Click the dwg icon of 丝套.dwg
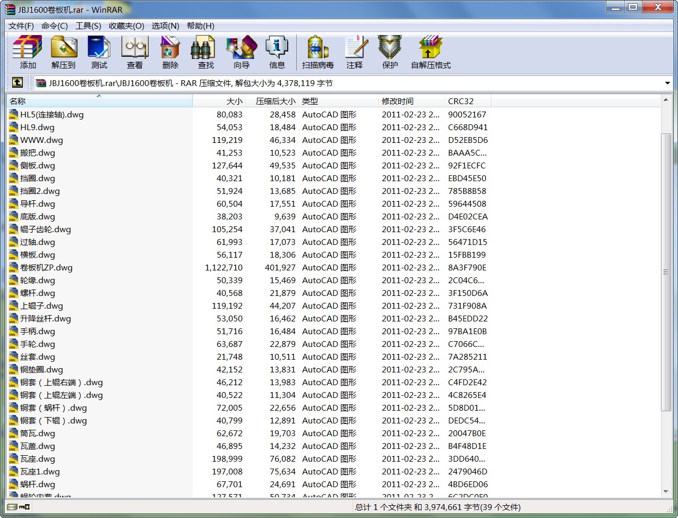678x518 pixels. click(x=14, y=356)
